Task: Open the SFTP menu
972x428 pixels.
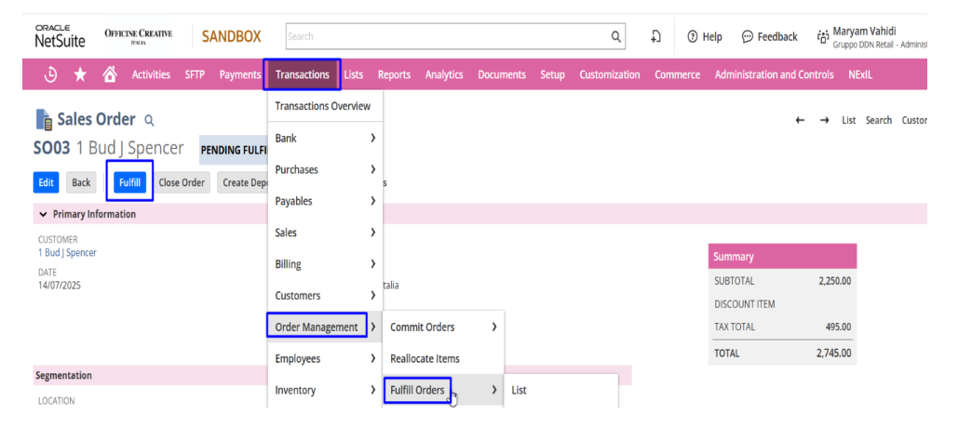Action: click(195, 75)
